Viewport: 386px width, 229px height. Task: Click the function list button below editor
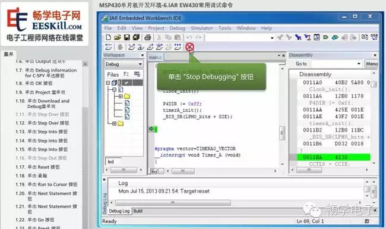click(154, 171)
